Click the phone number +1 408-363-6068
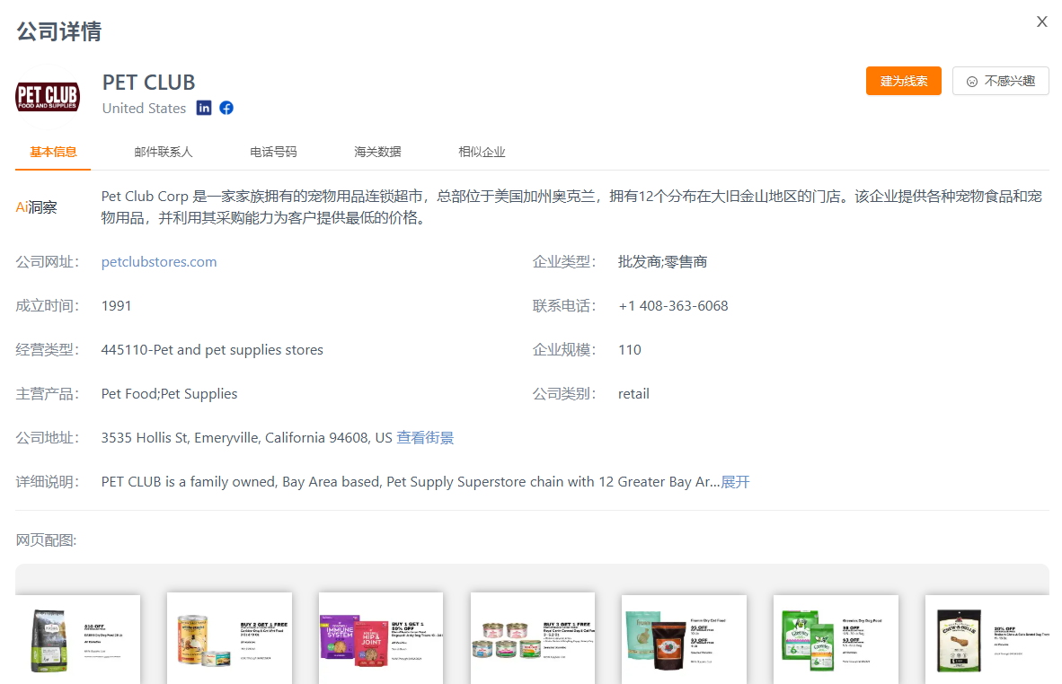 click(x=673, y=306)
